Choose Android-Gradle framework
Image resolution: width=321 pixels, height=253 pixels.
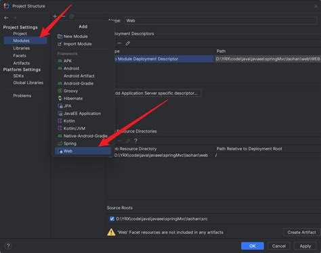pos(83,83)
